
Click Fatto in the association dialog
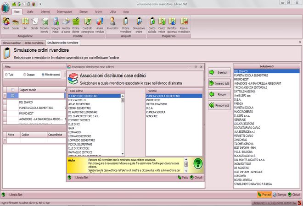pos(183,178)
